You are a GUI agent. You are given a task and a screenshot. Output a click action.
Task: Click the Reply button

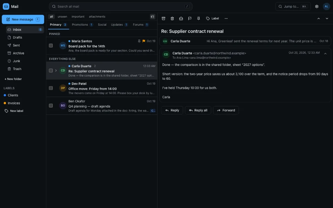pyautogui.click(x=172, y=110)
